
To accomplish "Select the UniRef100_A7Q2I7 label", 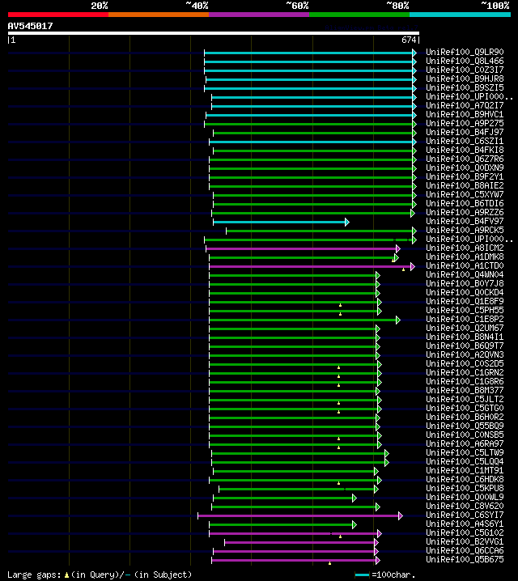I will coord(465,105).
